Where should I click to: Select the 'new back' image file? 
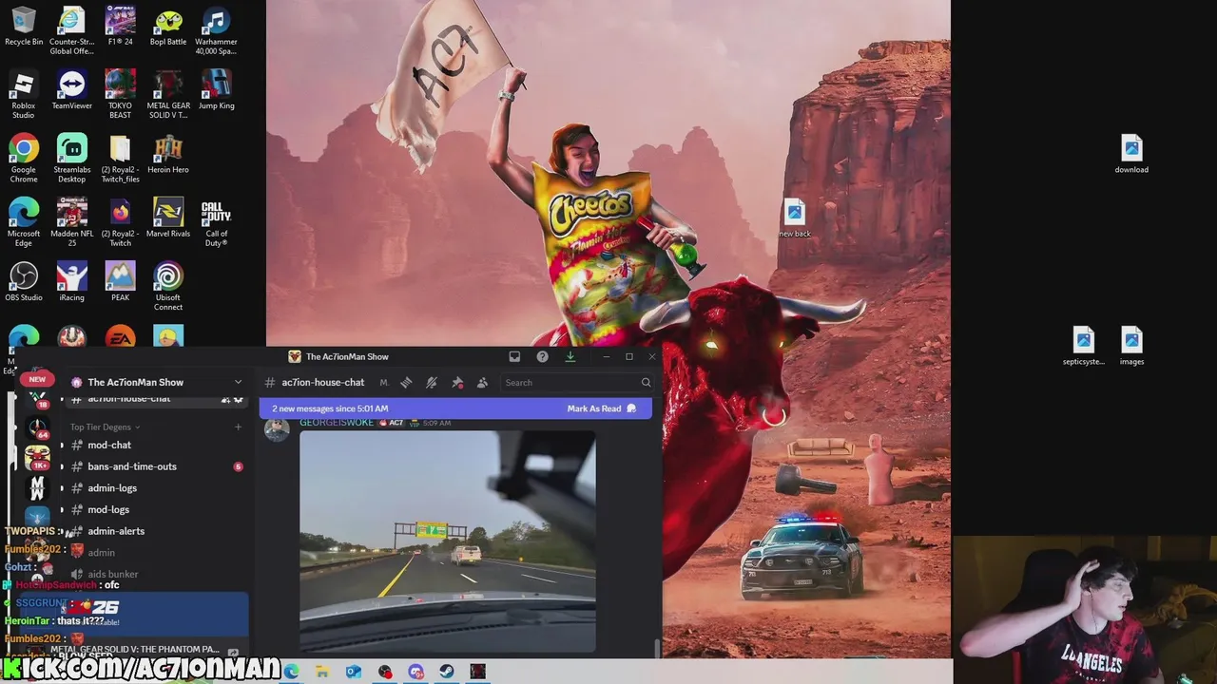[x=795, y=218]
